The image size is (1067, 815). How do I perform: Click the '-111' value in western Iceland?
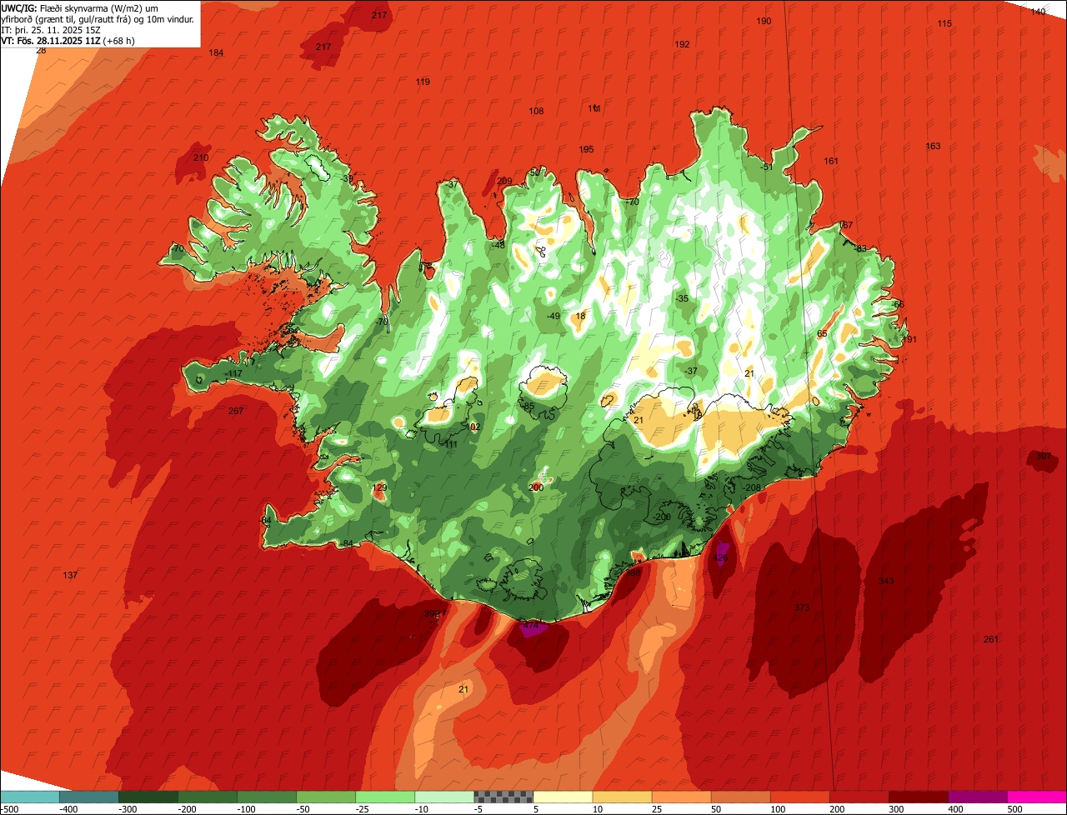point(448,444)
